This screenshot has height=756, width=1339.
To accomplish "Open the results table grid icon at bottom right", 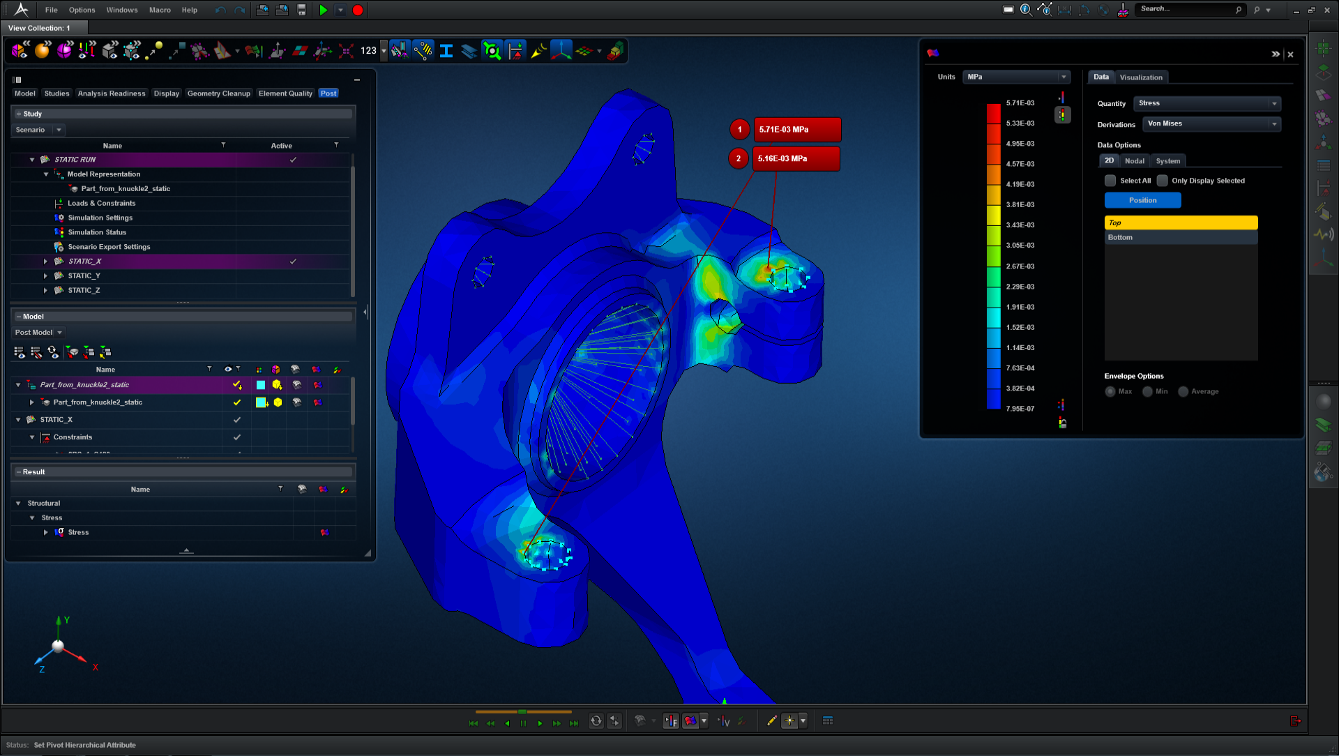I will pyautogui.click(x=828, y=720).
